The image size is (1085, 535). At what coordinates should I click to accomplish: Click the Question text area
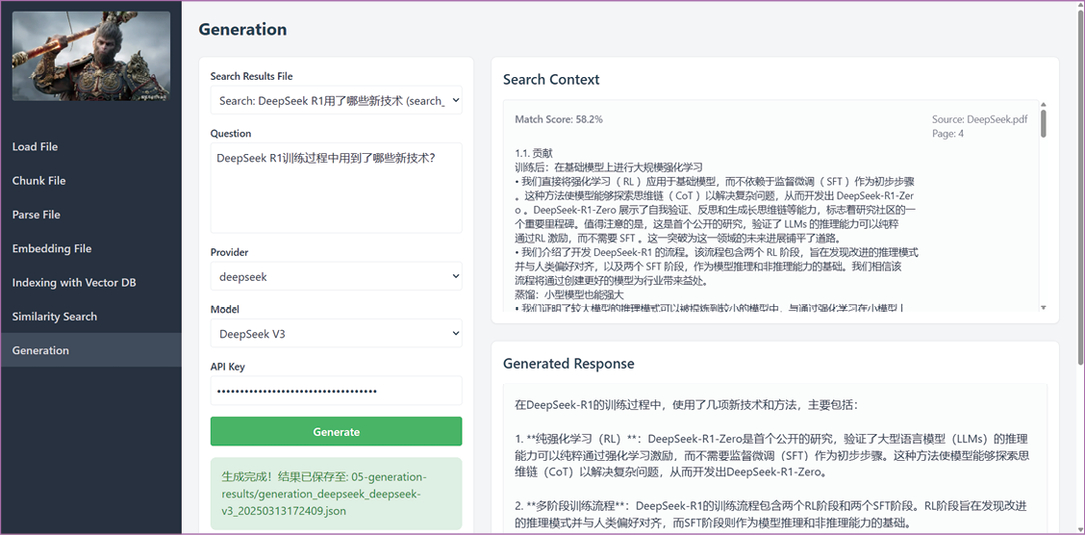point(336,188)
